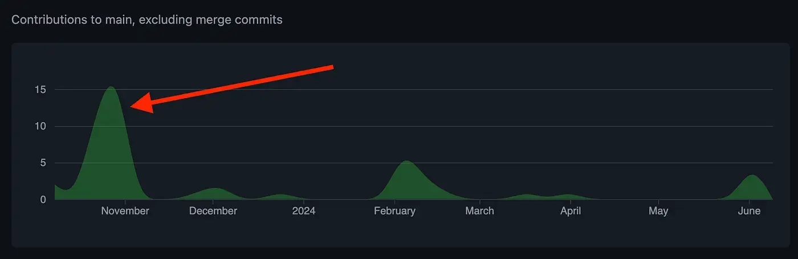Click the November label on the x-axis
This screenshot has height=259, width=798.
pos(125,211)
